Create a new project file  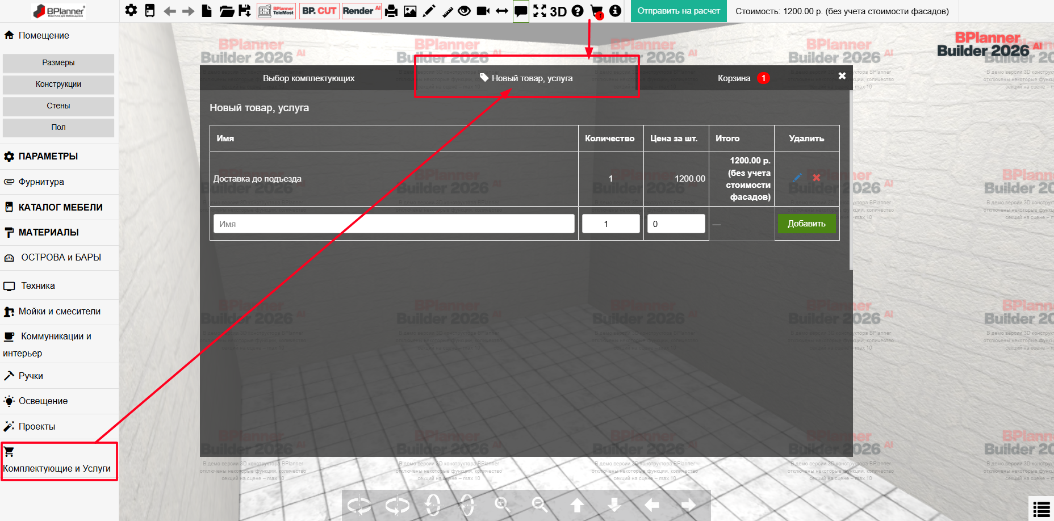[x=207, y=11]
